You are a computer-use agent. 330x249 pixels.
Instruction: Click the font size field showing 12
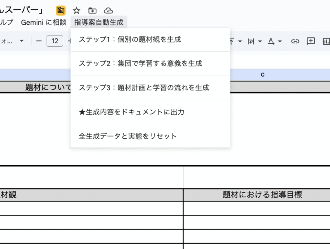click(x=54, y=41)
